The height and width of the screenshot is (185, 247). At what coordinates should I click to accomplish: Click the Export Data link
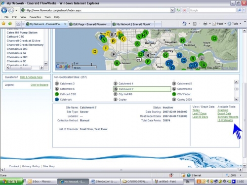coord(224,113)
